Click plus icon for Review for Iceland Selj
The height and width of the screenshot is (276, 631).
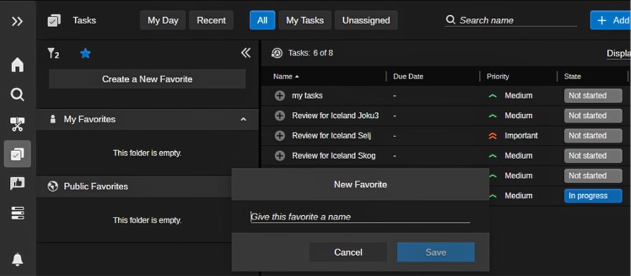280,136
